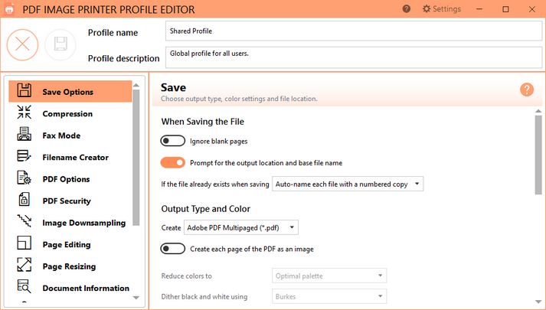Screen dimensions: 546x310
Task: Minimize the Profile Editor window
Action: click(479, 9)
